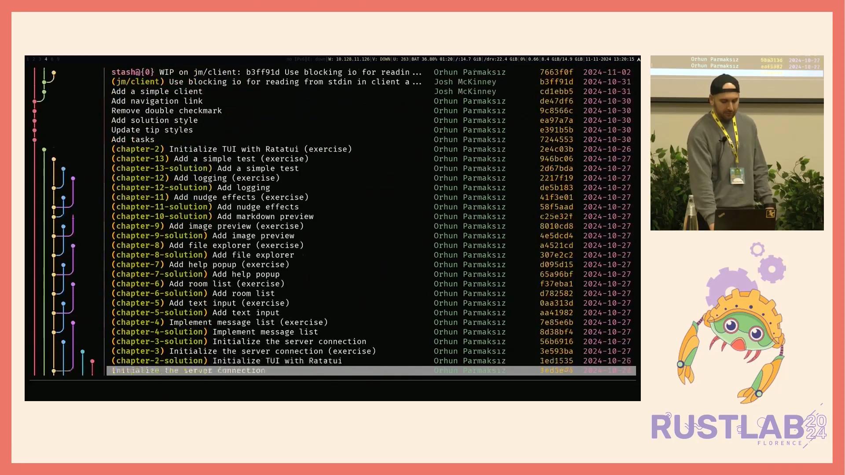Viewport: 845px width, 475px height.
Task: Select the chapter-12 Add logging exercise commit
Action: click(x=371, y=178)
